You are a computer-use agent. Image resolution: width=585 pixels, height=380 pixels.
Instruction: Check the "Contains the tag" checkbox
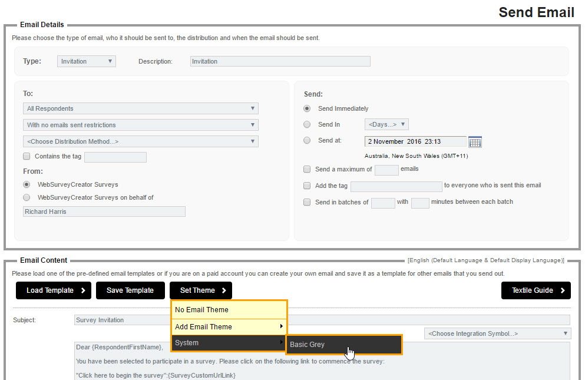[27, 156]
